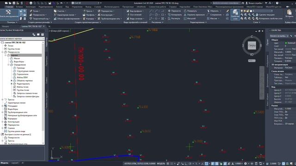Screen dimensions: 296x166
Task: Select the Растянуть (Stretch) tool
Action: pos(174,18)
